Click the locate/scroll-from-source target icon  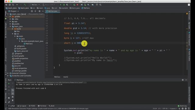coord(32,11)
